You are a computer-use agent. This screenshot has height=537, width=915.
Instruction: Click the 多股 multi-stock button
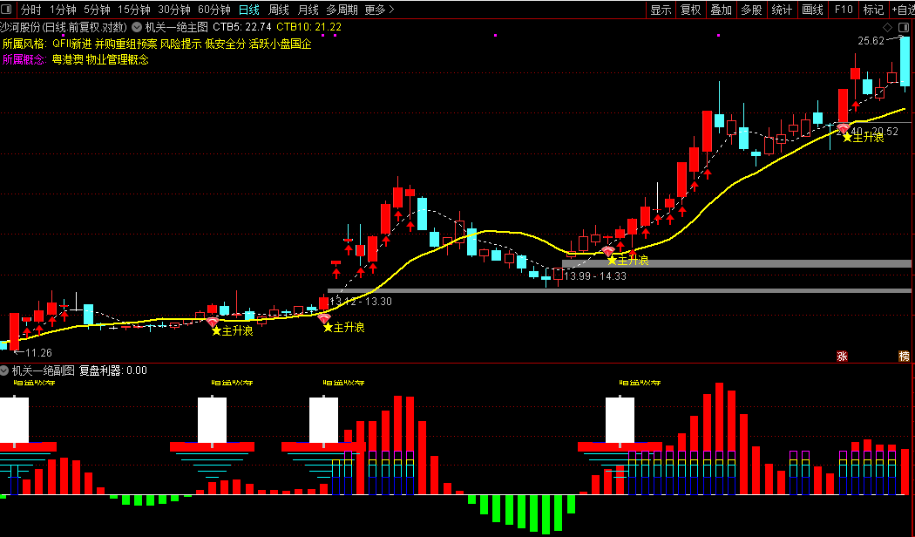[x=751, y=10]
